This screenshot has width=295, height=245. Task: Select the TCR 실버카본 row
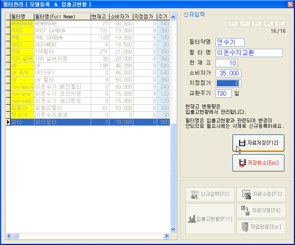click(88, 59)
